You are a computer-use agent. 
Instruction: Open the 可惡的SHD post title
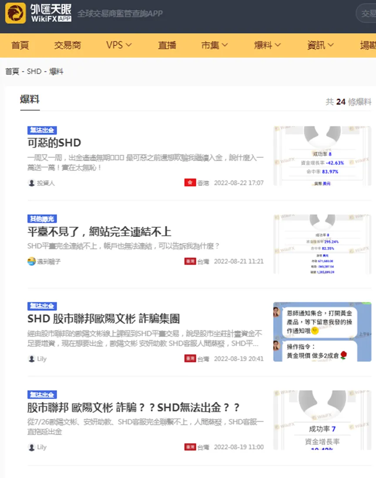point(54,143)
